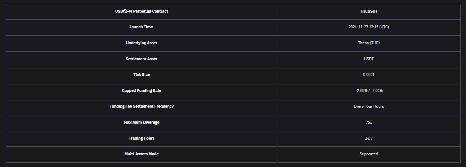This screenshot has width=466, height=167.
Task: Click the Launch Time label
Action: [141, 27]
